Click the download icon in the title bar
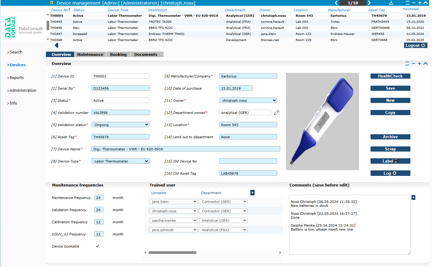 [x=391, y=3]
